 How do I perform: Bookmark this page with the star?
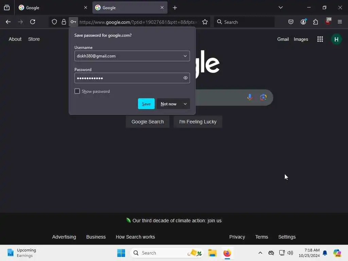[x=205, y=22]
